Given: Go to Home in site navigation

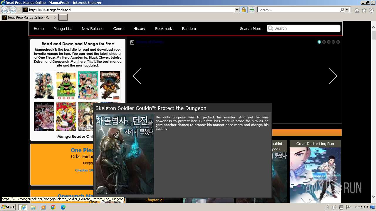Looking at the screenshot, I should click(x=38, y=28).
